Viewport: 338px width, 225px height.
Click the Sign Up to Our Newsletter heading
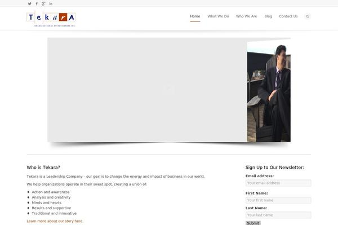click(x=275, y=167)
